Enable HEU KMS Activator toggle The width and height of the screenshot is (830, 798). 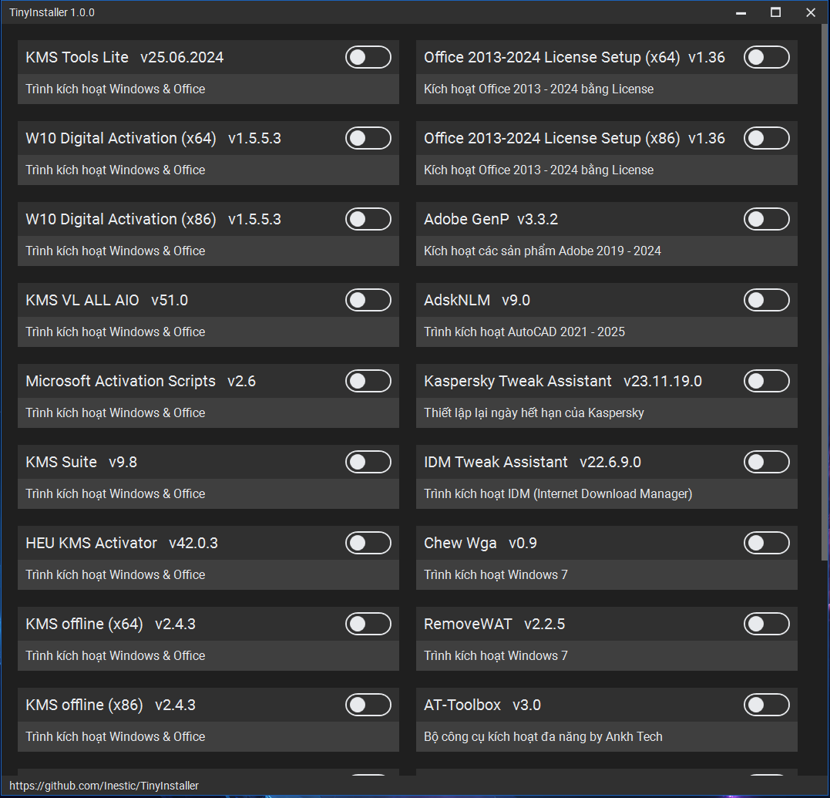(x=368, y=544)
